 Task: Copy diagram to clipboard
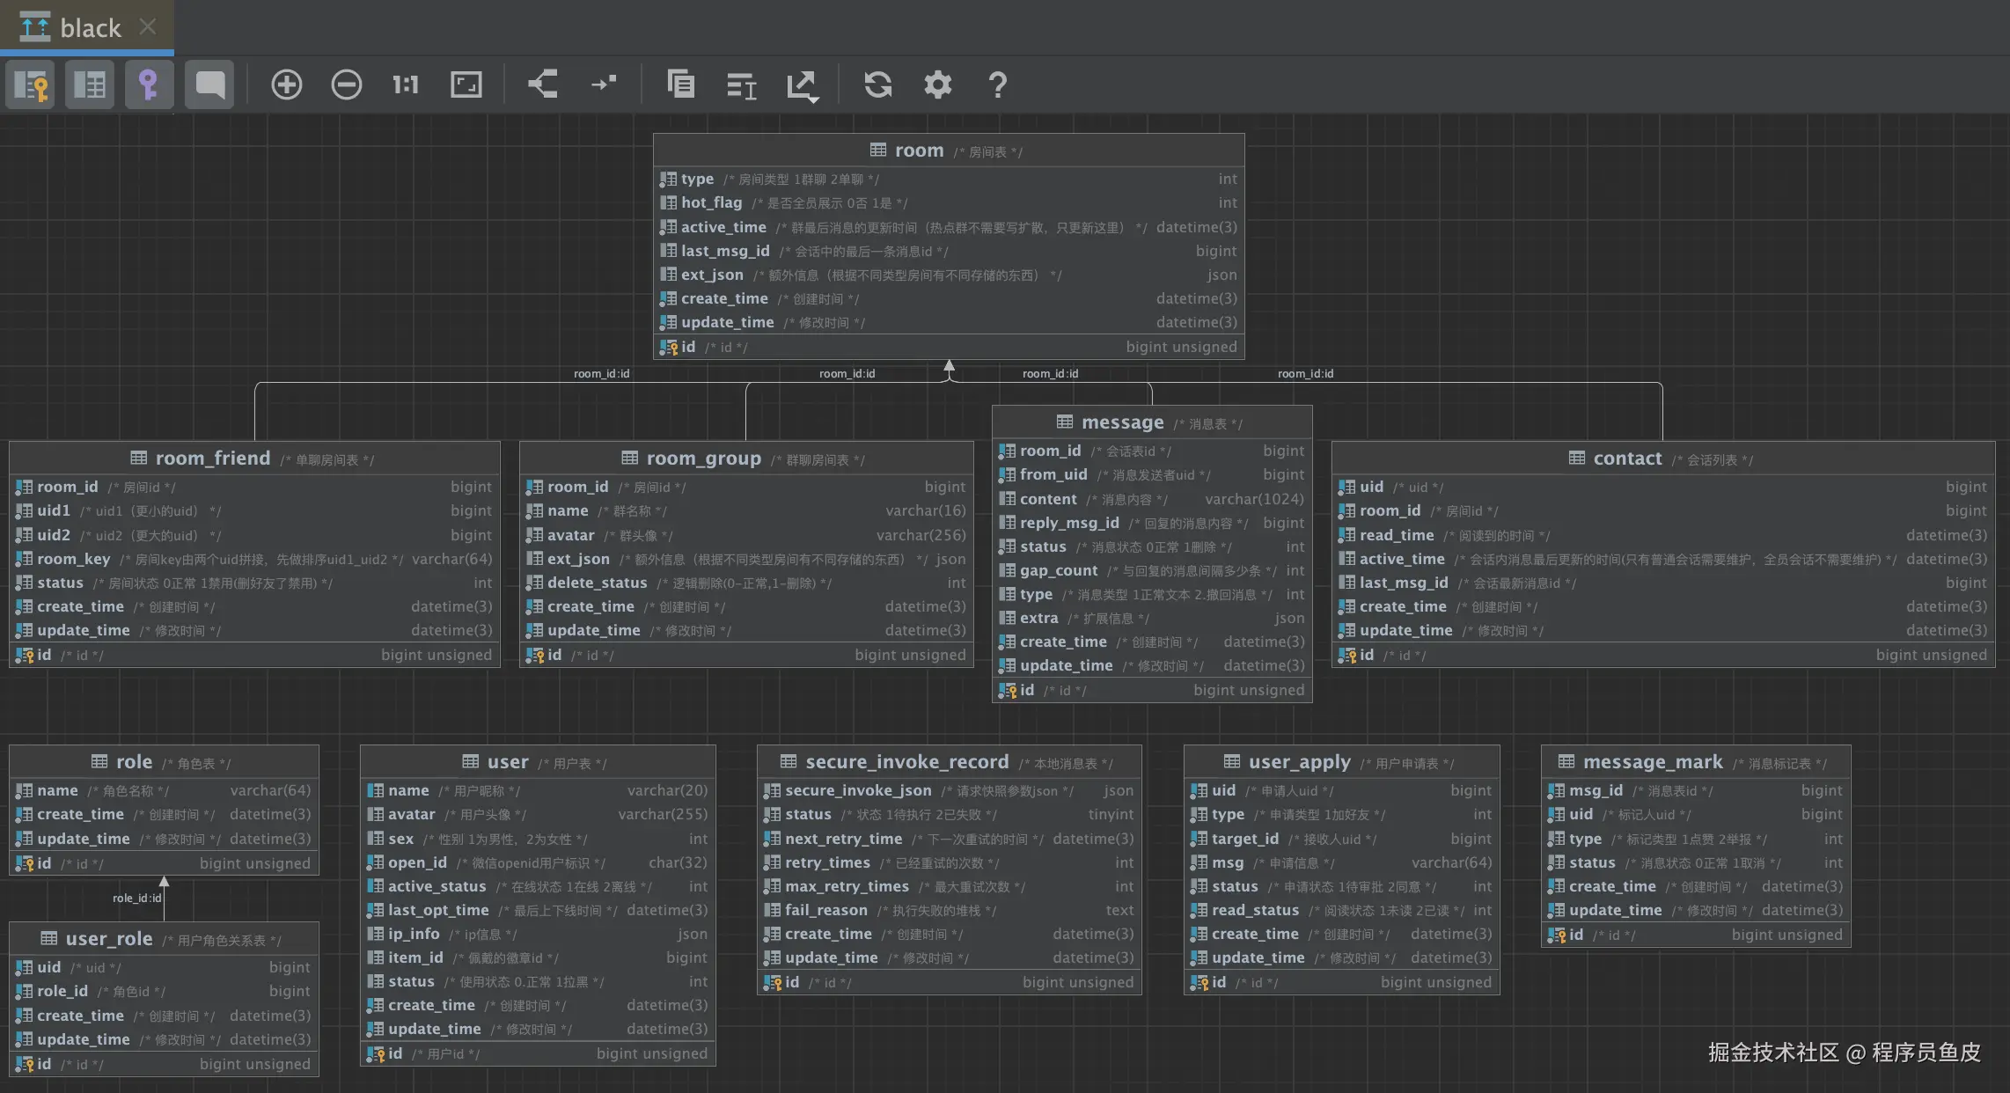[680, 85]
